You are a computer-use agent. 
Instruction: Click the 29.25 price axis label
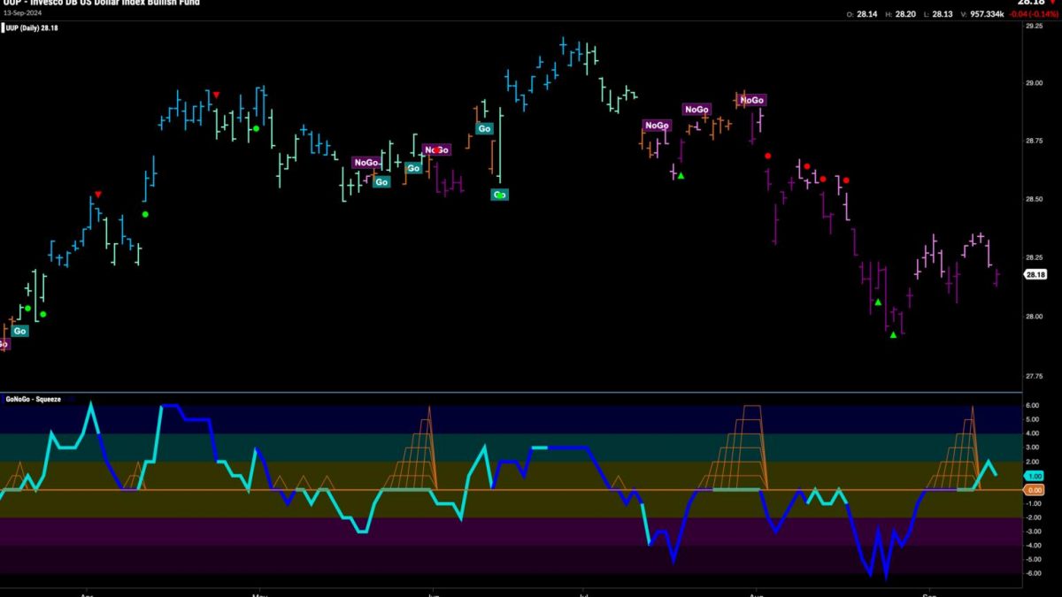1035,27
